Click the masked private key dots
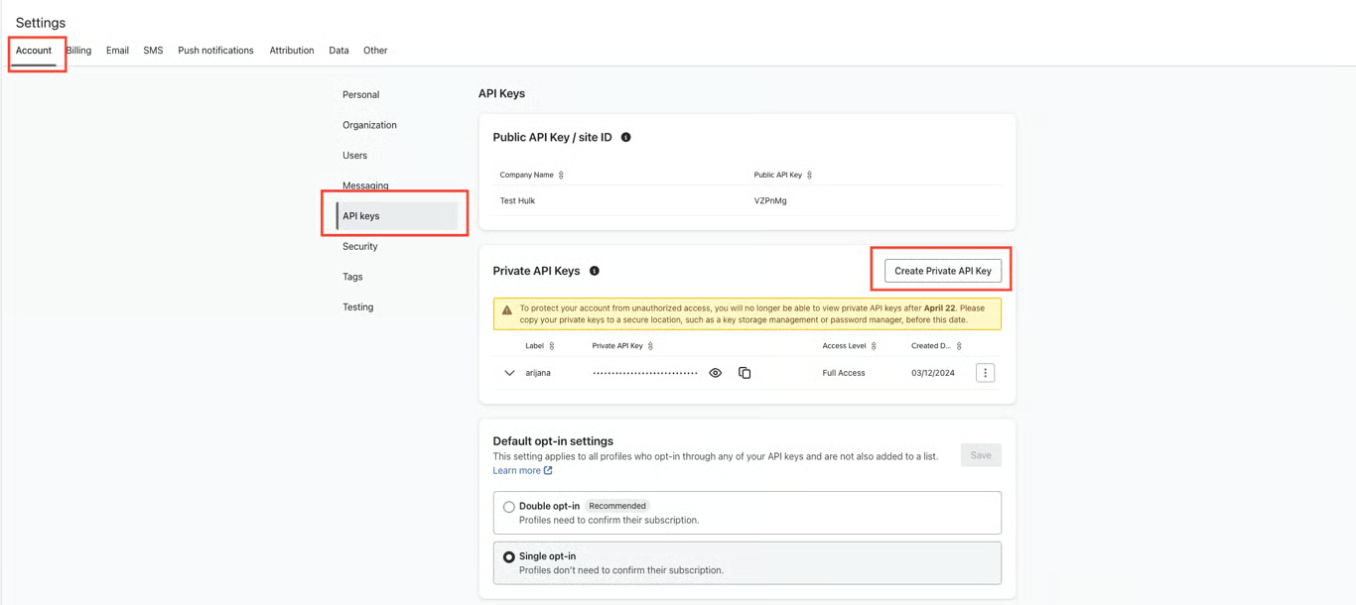 (x=645, y=373)
